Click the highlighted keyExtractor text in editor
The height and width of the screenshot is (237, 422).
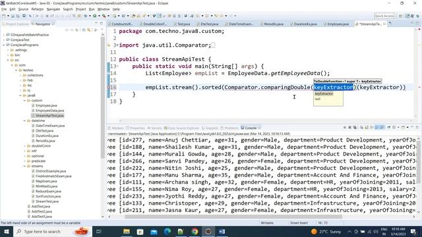pos(334,87)
